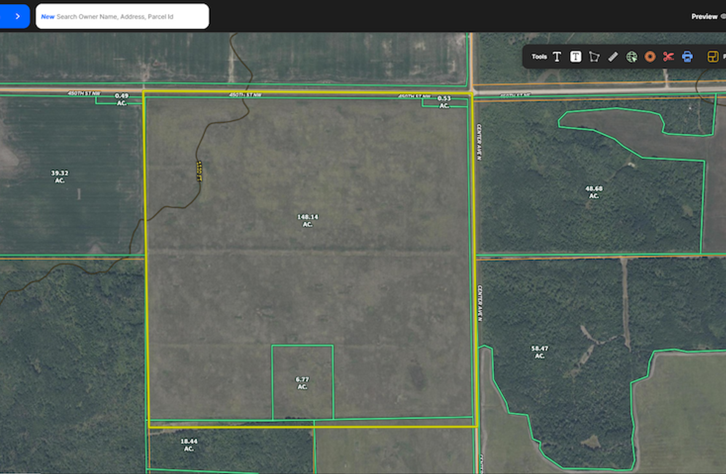Click the Tools label in toolbar
Screen dimensions: 726x474
pyautogui.click(x=539, y=56)
